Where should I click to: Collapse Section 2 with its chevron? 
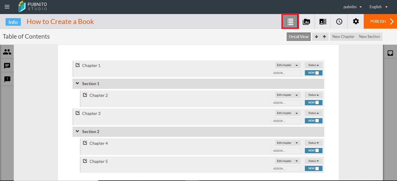pyautogui.click(x=77, y=131)
